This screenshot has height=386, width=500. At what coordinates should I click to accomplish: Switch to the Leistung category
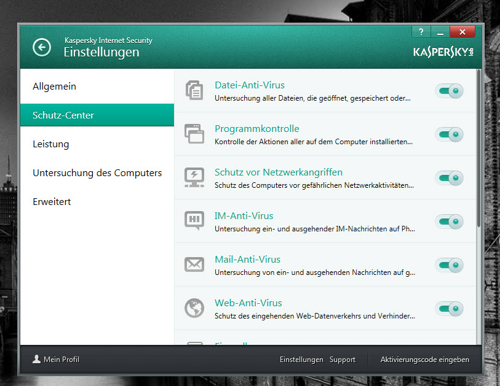coord(97,144)
